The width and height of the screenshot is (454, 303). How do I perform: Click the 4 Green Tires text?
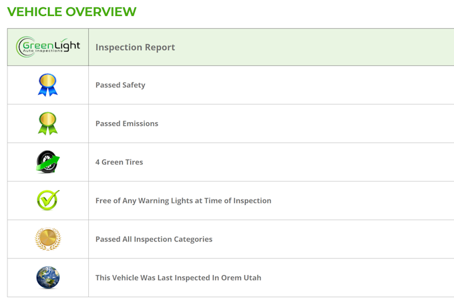click(119, 162)
